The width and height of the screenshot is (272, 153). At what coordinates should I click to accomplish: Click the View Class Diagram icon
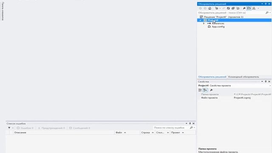[254, 8]
